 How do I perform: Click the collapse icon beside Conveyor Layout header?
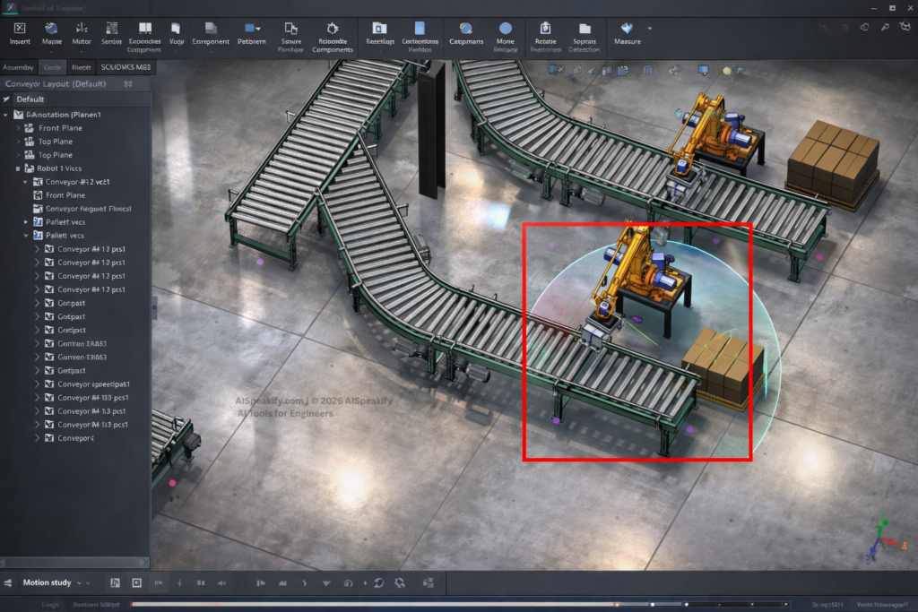[x=127, y=84]
